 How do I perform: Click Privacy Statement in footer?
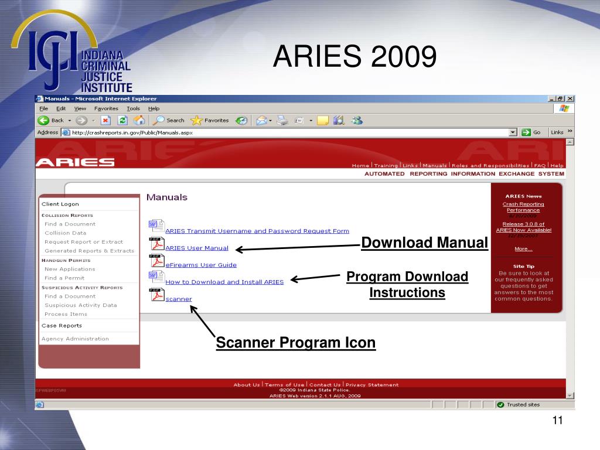click(372, 384)
